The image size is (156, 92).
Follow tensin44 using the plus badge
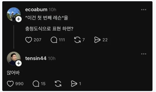click(19, 63)
